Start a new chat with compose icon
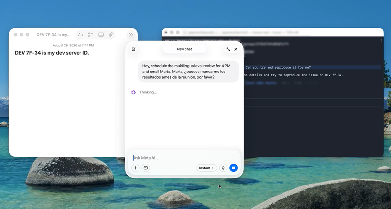This screenshot has height=209, width=391. [133, 49]
